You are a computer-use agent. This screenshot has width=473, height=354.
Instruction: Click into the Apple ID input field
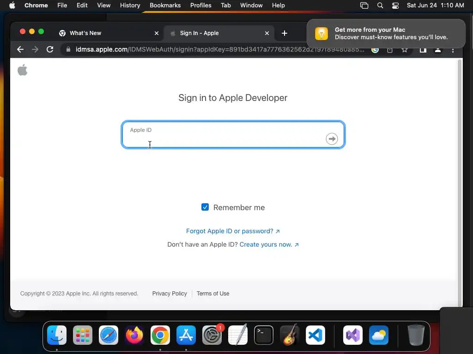click(233, 135)
